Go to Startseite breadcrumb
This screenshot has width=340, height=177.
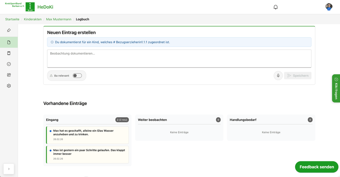tap(12, 19)
